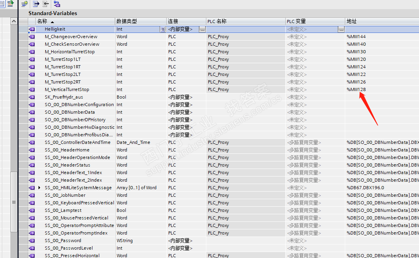Screen dimensions: 419x258
Task: Click the tag icon beside SS_00_Lamptest
Action: click(32, 210)
